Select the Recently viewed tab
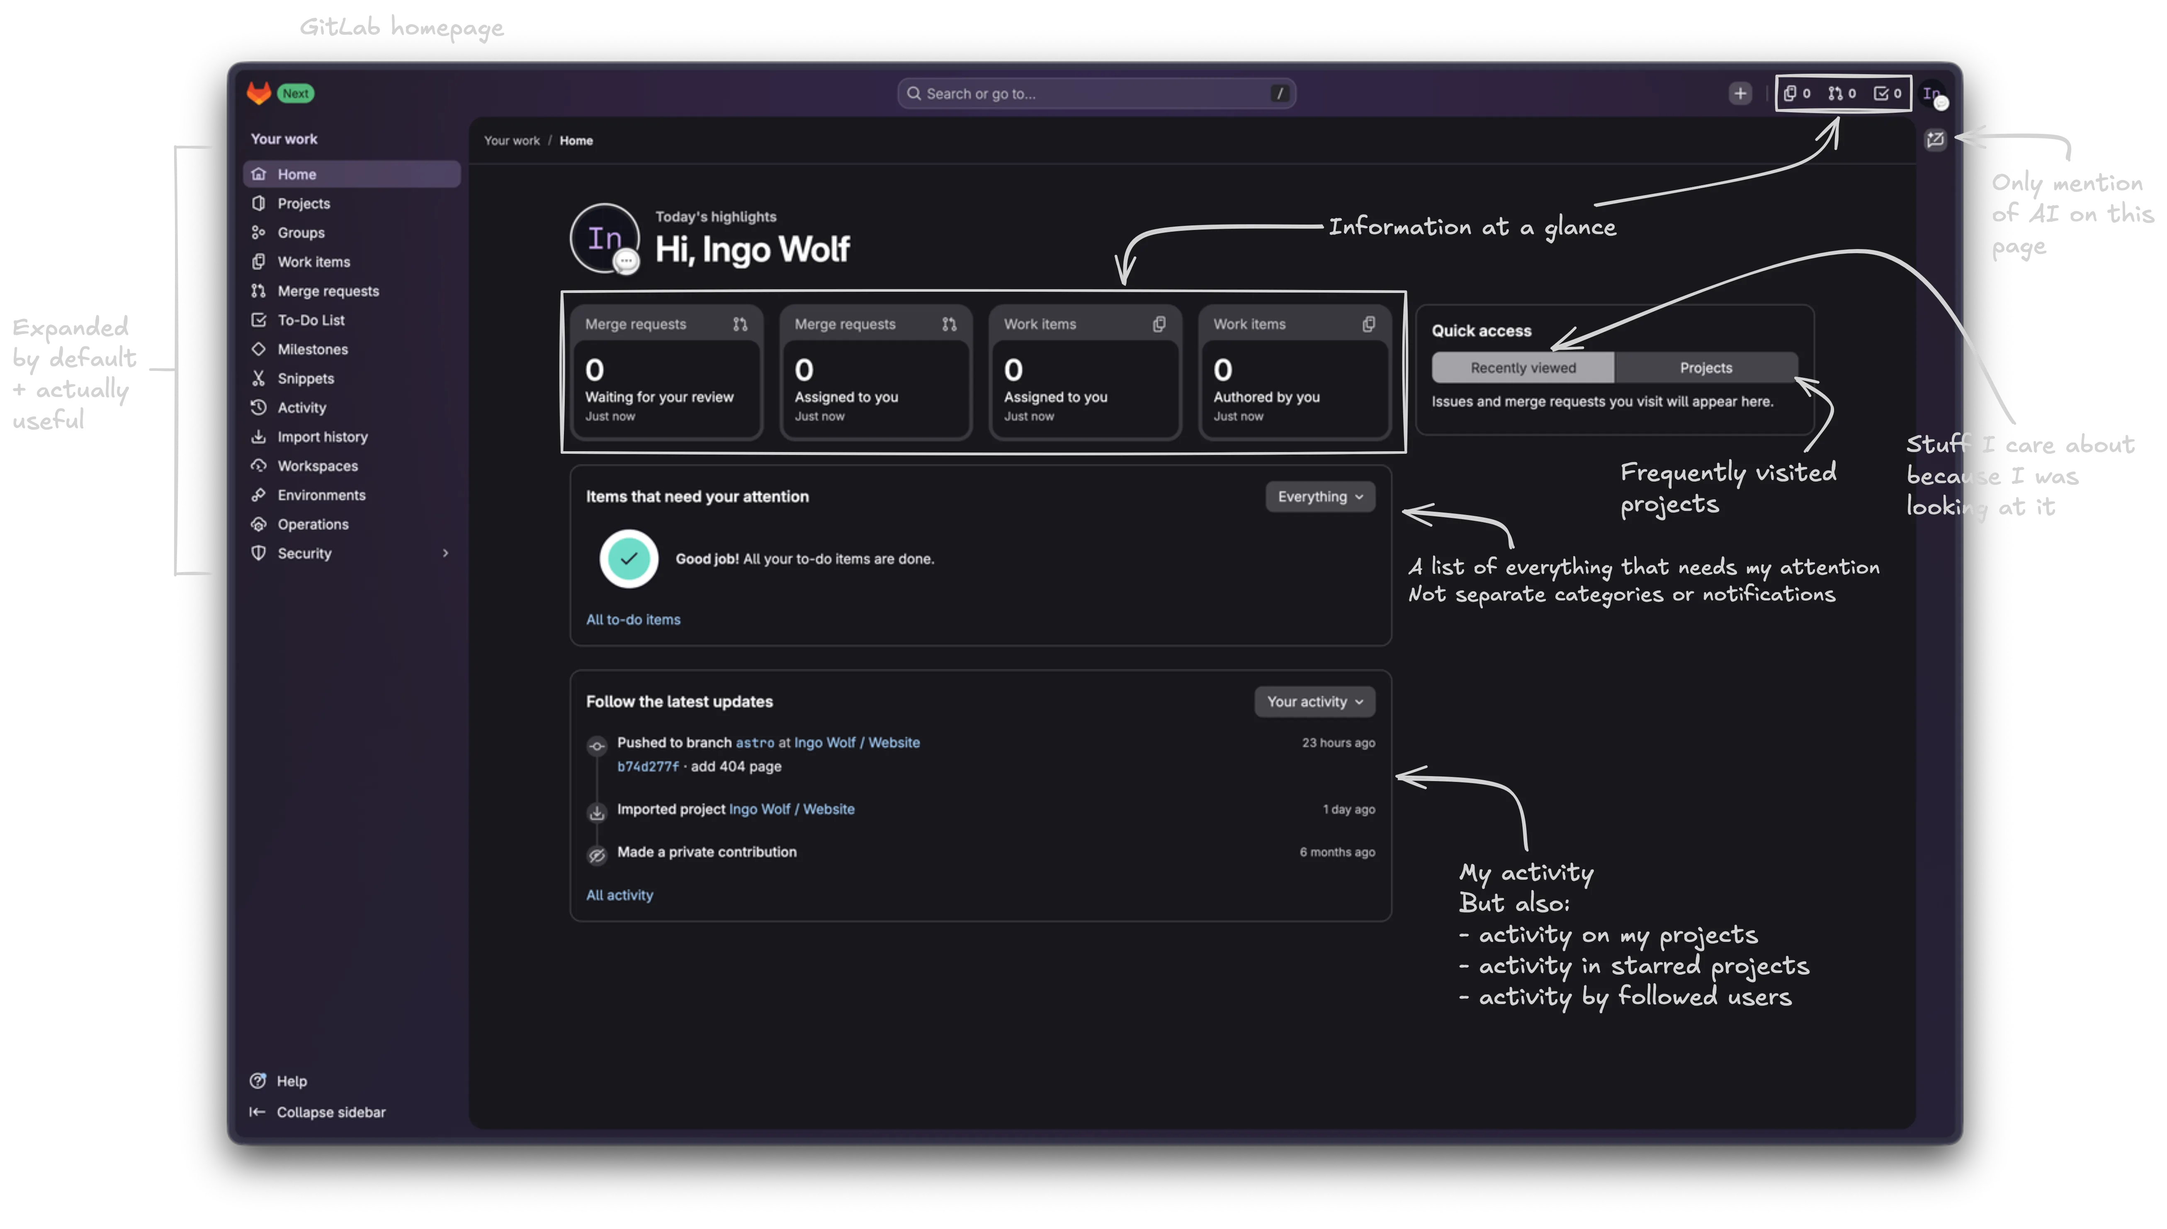2167x1229 pixels. [x=1523, y=367]
